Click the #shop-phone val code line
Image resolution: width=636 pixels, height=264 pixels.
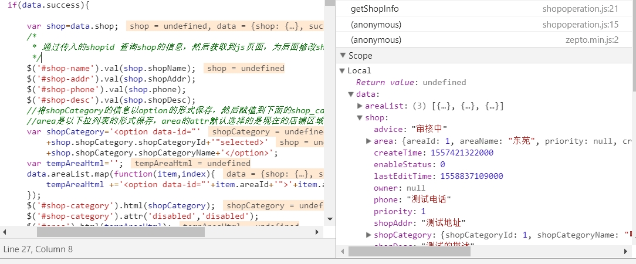(106, 90)
